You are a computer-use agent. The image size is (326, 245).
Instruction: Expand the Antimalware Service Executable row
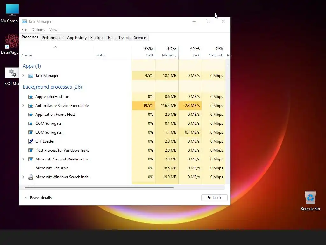(x=23, y=106)
